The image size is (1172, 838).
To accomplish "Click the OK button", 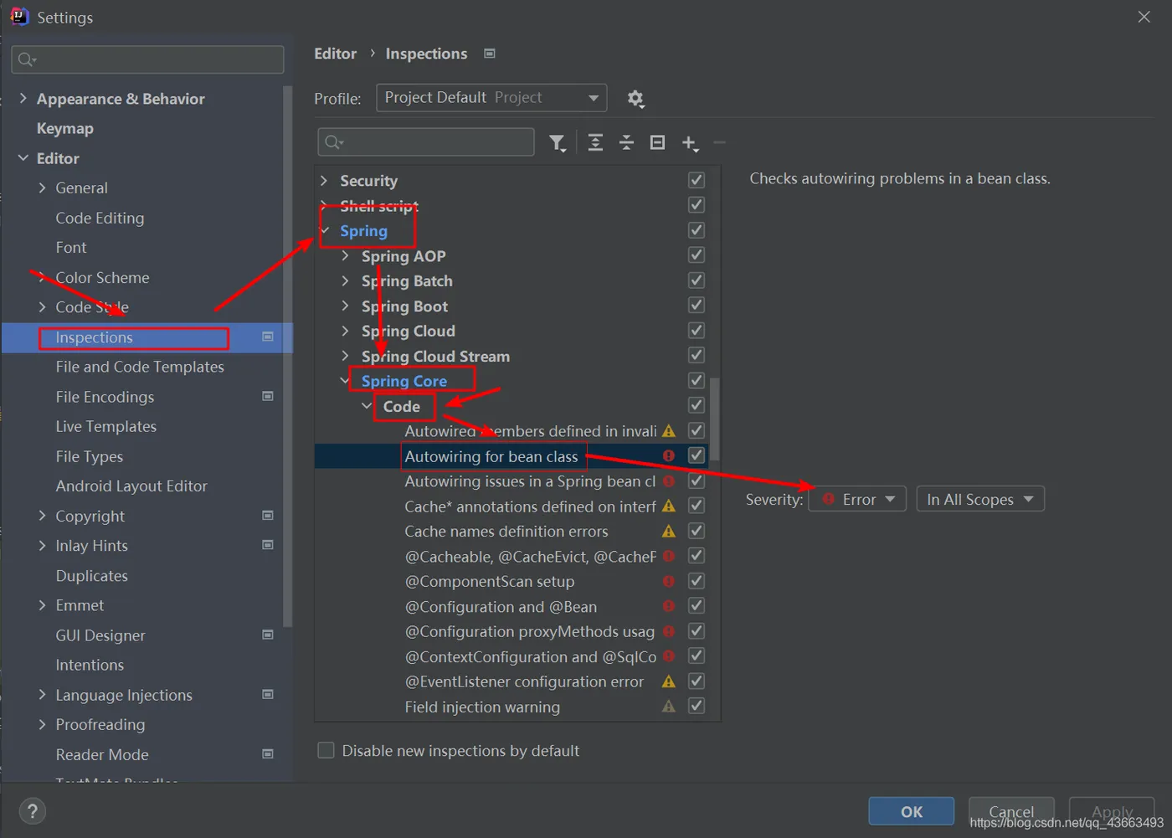I will [x=911, y=811].
